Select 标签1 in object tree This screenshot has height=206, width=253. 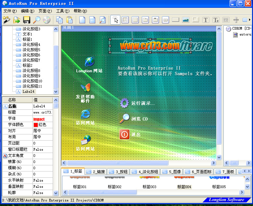(27, 39)
